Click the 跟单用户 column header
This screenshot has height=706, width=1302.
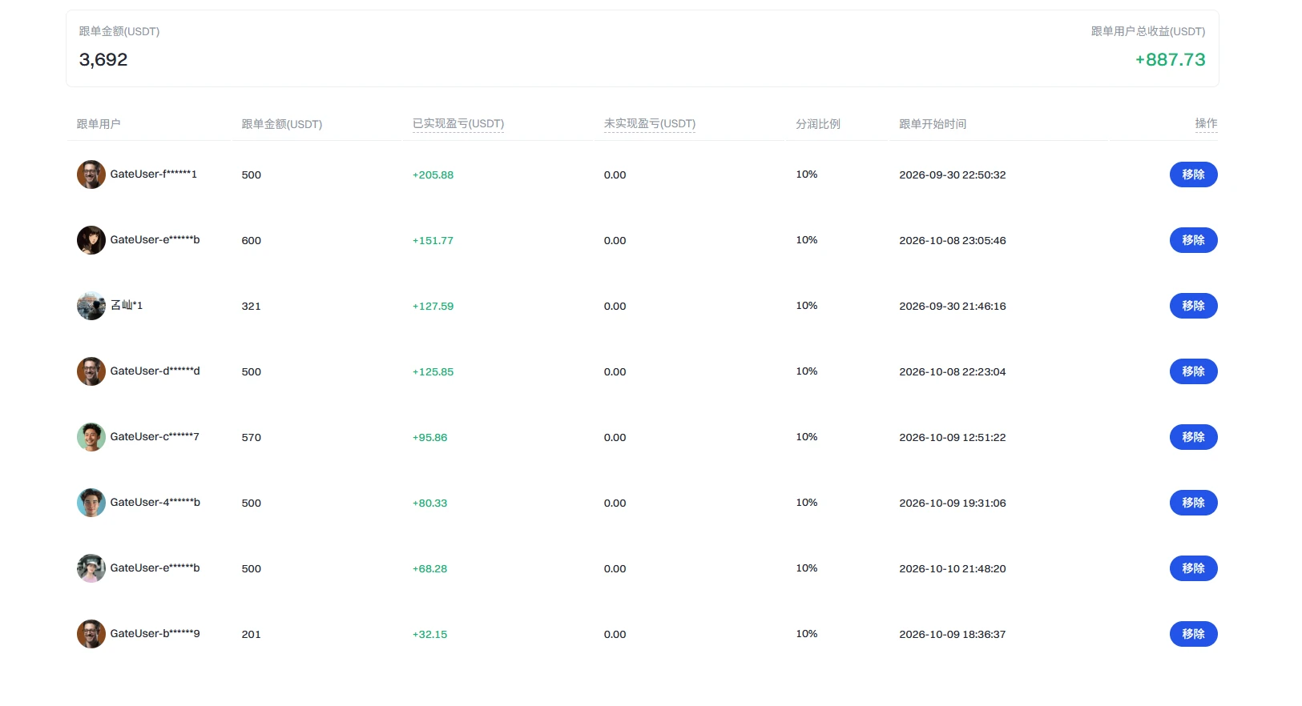tap(99, 124)
